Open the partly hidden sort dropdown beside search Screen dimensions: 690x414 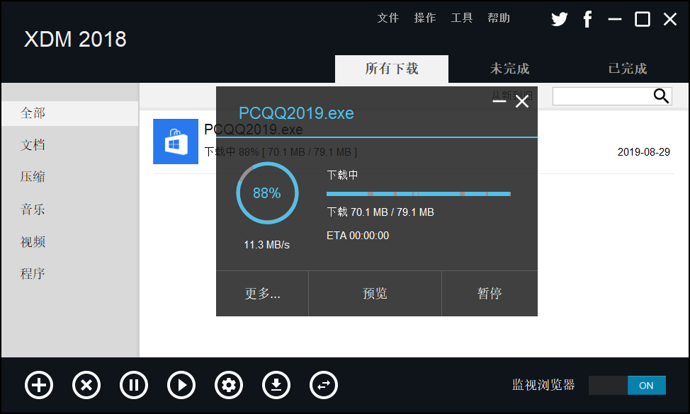511,96
